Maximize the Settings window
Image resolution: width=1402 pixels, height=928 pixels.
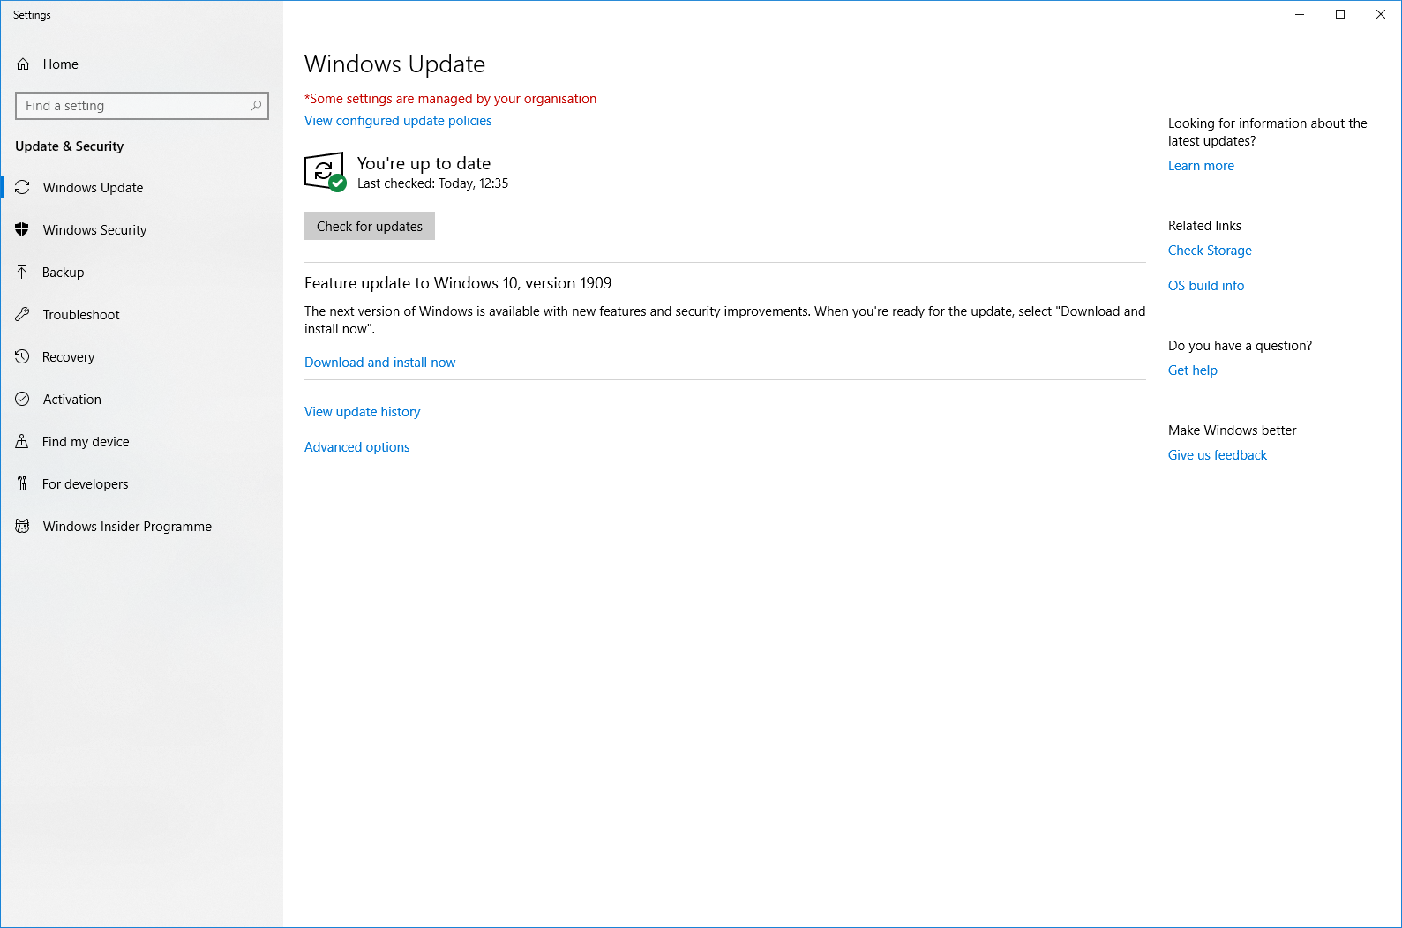[x=1340, y=14]
